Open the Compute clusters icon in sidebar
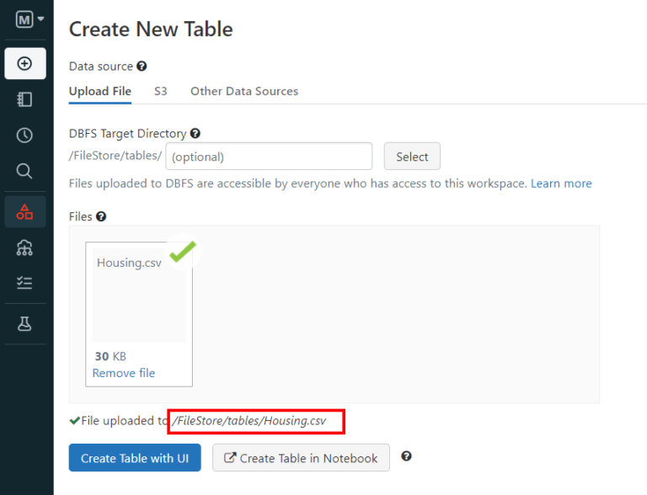Screen dimensions: 647x495 point(24,247)
